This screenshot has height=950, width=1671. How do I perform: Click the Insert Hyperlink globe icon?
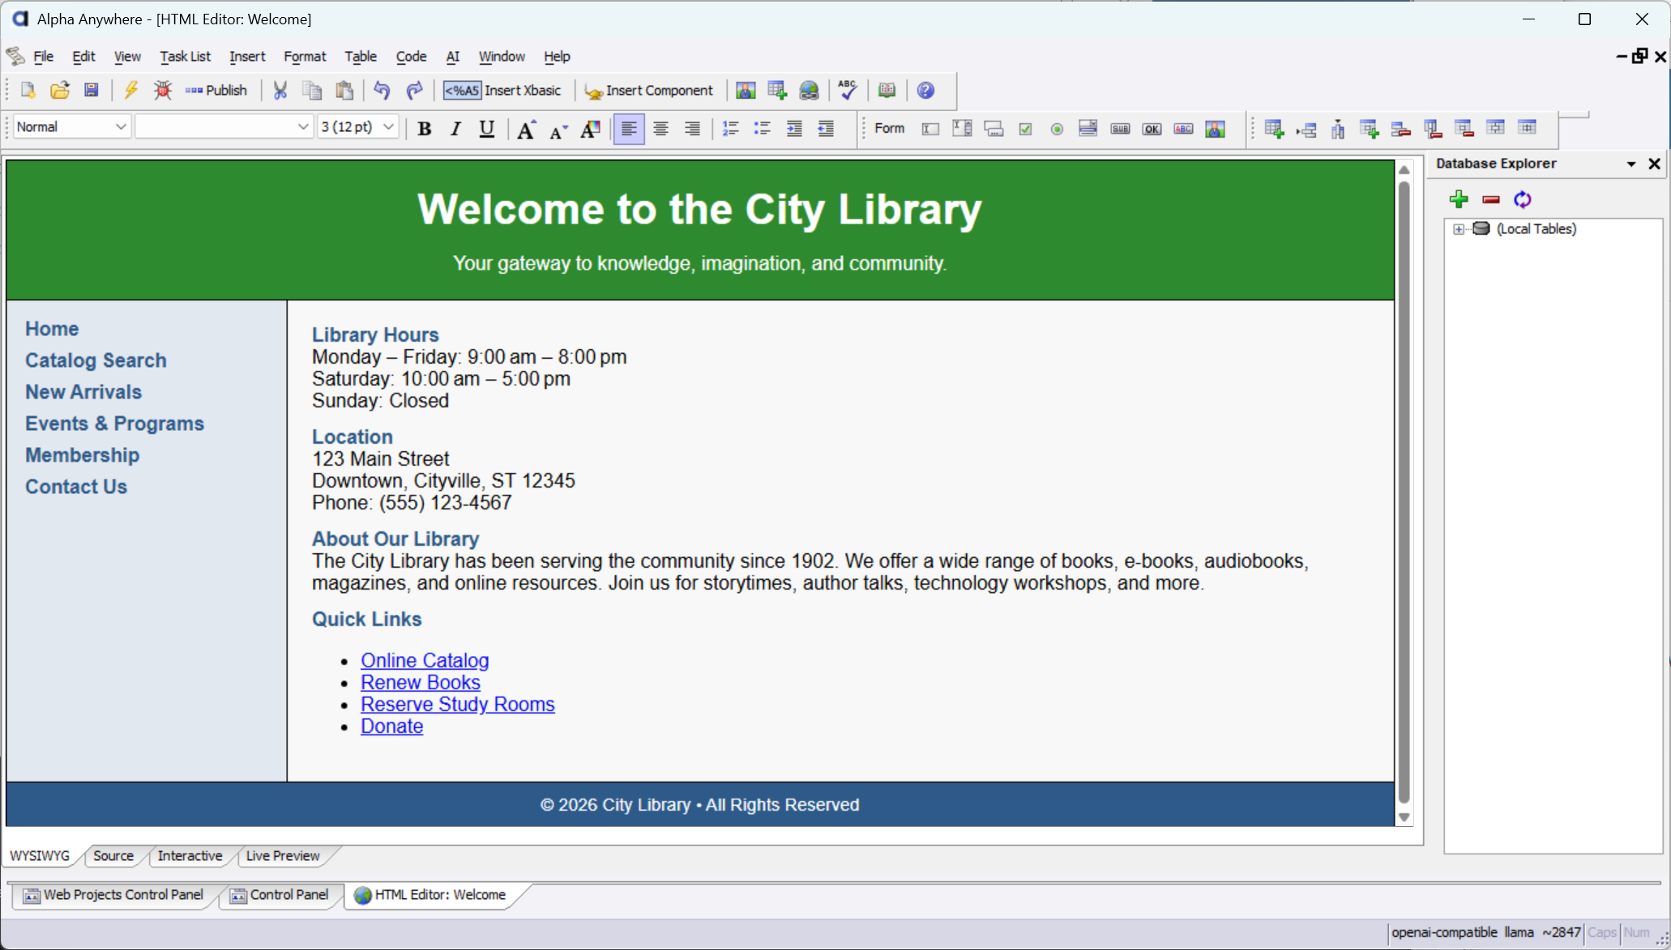(x=809, y=90)
